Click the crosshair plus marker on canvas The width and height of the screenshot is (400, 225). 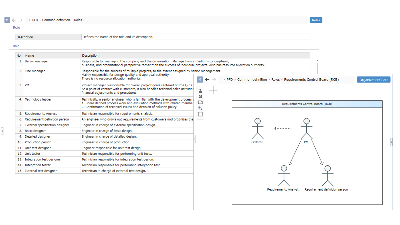[x=213, y=91]
